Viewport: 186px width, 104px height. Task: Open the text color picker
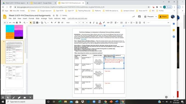(100, 23)
